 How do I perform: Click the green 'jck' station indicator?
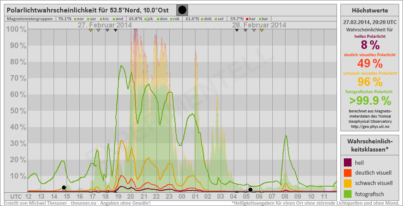[146, 19]
